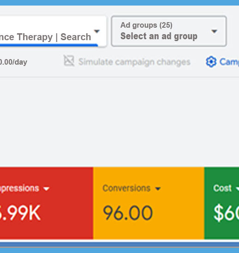
Task: Click 'Simulate campaign changes' text
Action: [134, 62]
